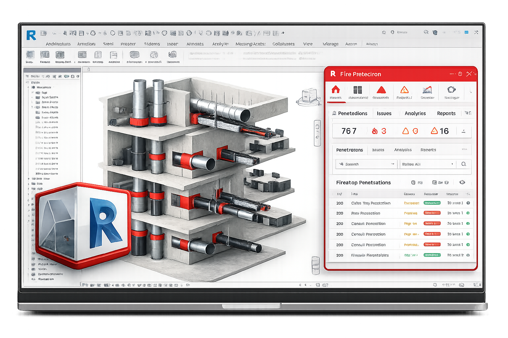Toggle green status circle on second table row
The height and width of the screenshot is (338, 508).
(x=468, y=213)
